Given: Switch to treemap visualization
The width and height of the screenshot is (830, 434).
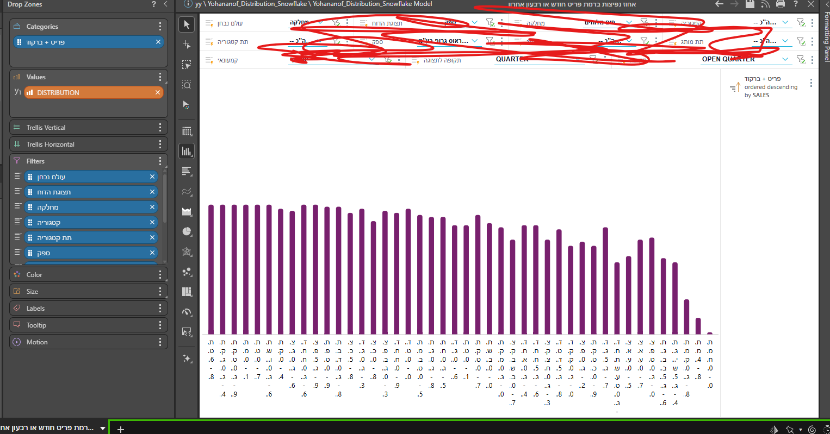Looking at the screenshot, I should pyautogui.click(x=187, y=292).
